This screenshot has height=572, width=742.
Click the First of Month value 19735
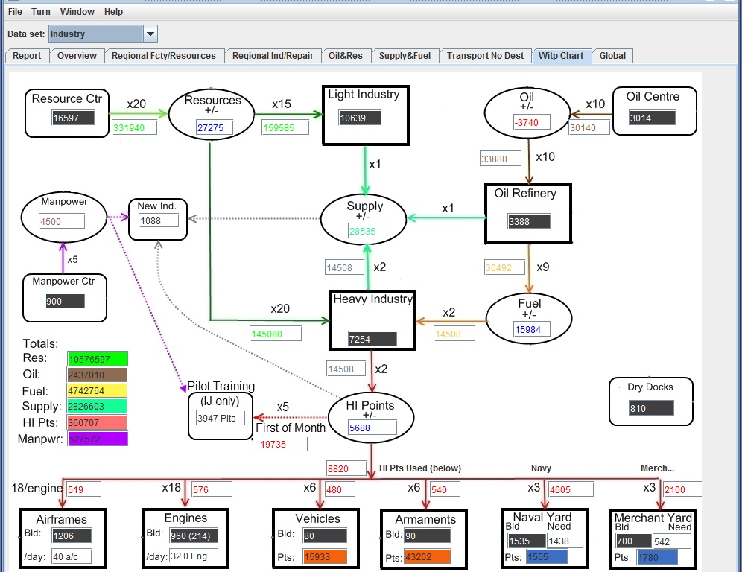283,444
